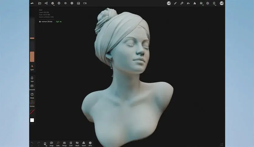Open the current tool sphere selector

coord(169,3)
